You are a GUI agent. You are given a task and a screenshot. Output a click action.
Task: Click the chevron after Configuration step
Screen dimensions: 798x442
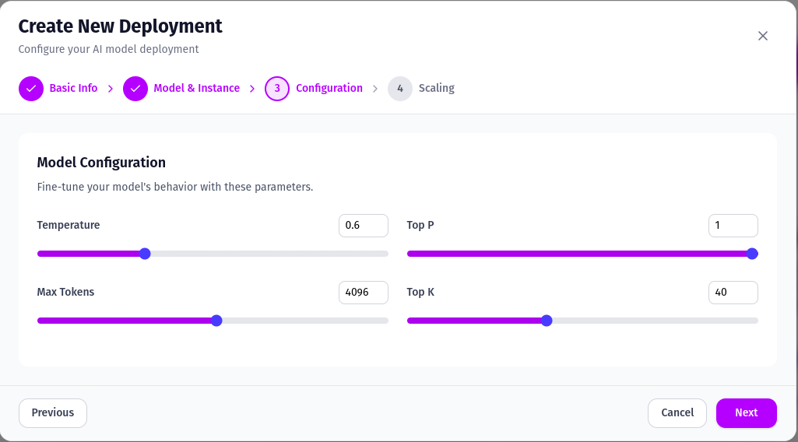(375, 89)
